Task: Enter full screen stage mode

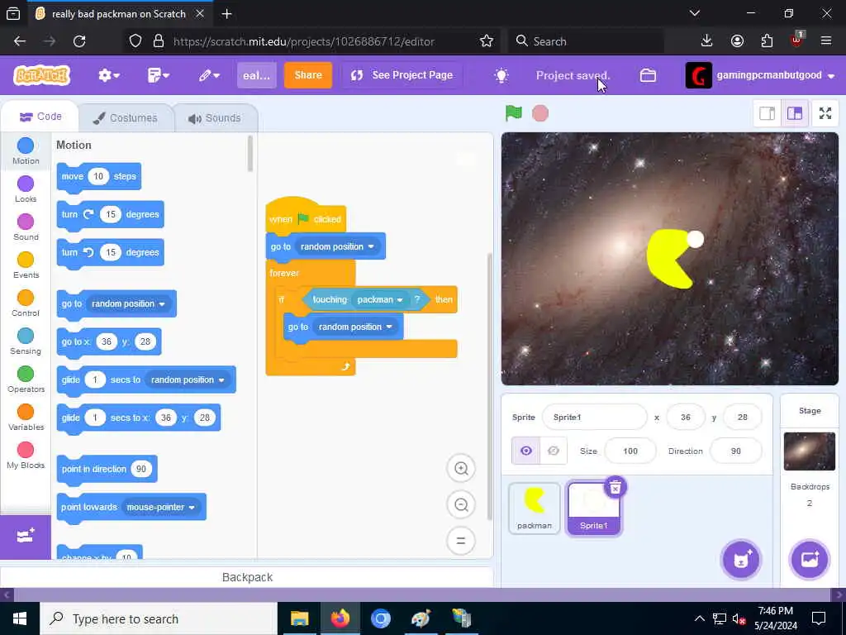Action: 825,113
